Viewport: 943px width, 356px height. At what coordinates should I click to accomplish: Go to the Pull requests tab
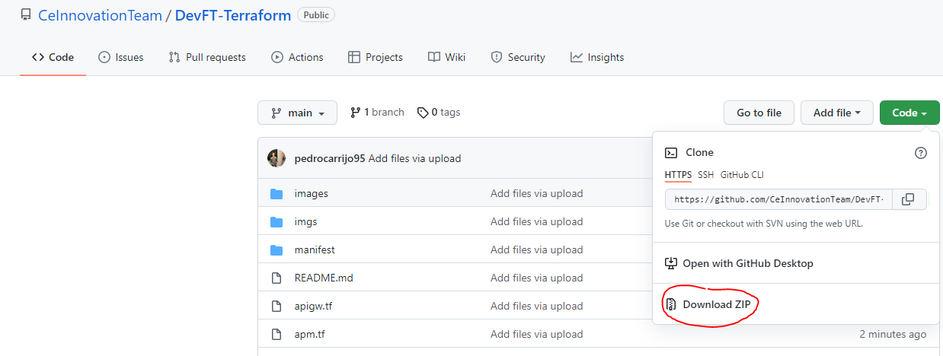tap(207, 57)
